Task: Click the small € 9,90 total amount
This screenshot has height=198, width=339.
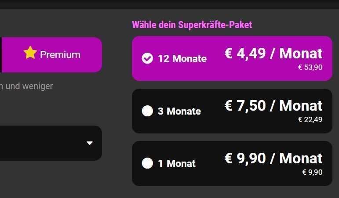Action: point(312,172)
